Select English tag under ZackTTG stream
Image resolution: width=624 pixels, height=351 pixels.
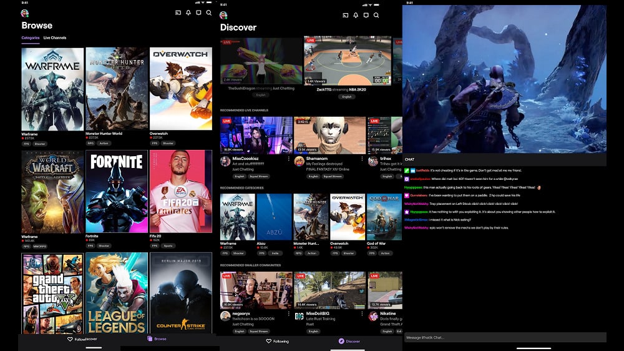click(346, 97)
